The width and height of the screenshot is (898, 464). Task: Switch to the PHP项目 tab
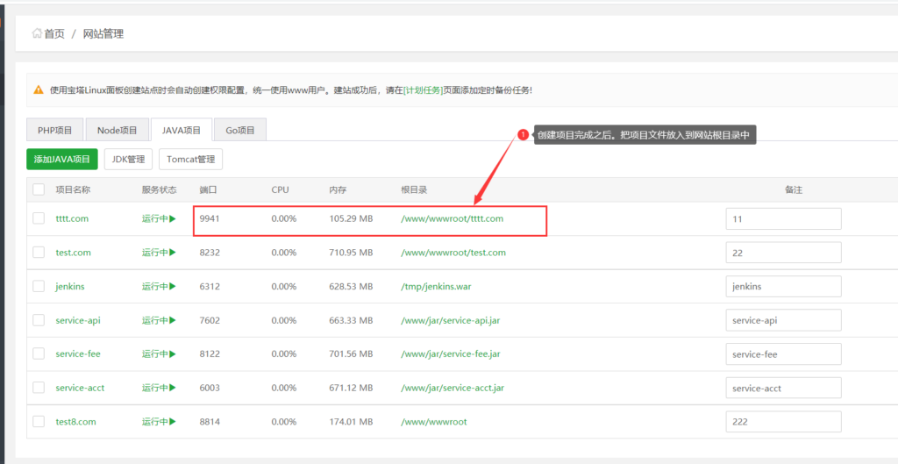pyautogui.click(x=55, y=130)
